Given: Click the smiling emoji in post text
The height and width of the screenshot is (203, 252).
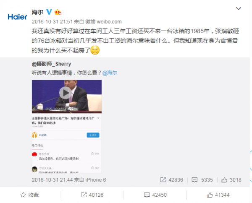Looking at the screenshot, I should [95, 50].
